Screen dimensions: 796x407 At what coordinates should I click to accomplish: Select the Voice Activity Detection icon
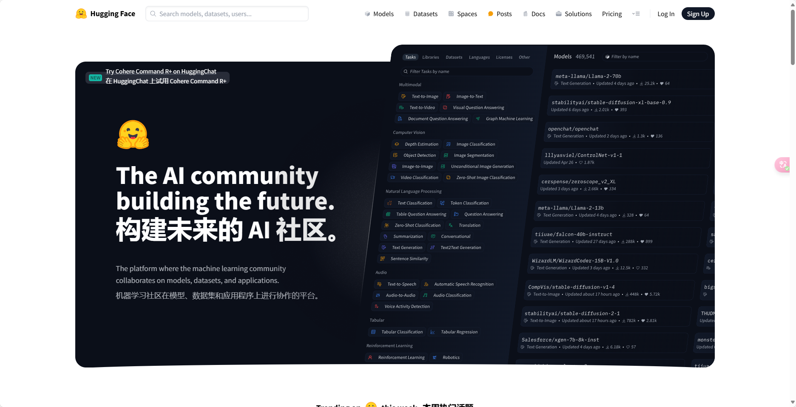point(377,306)
